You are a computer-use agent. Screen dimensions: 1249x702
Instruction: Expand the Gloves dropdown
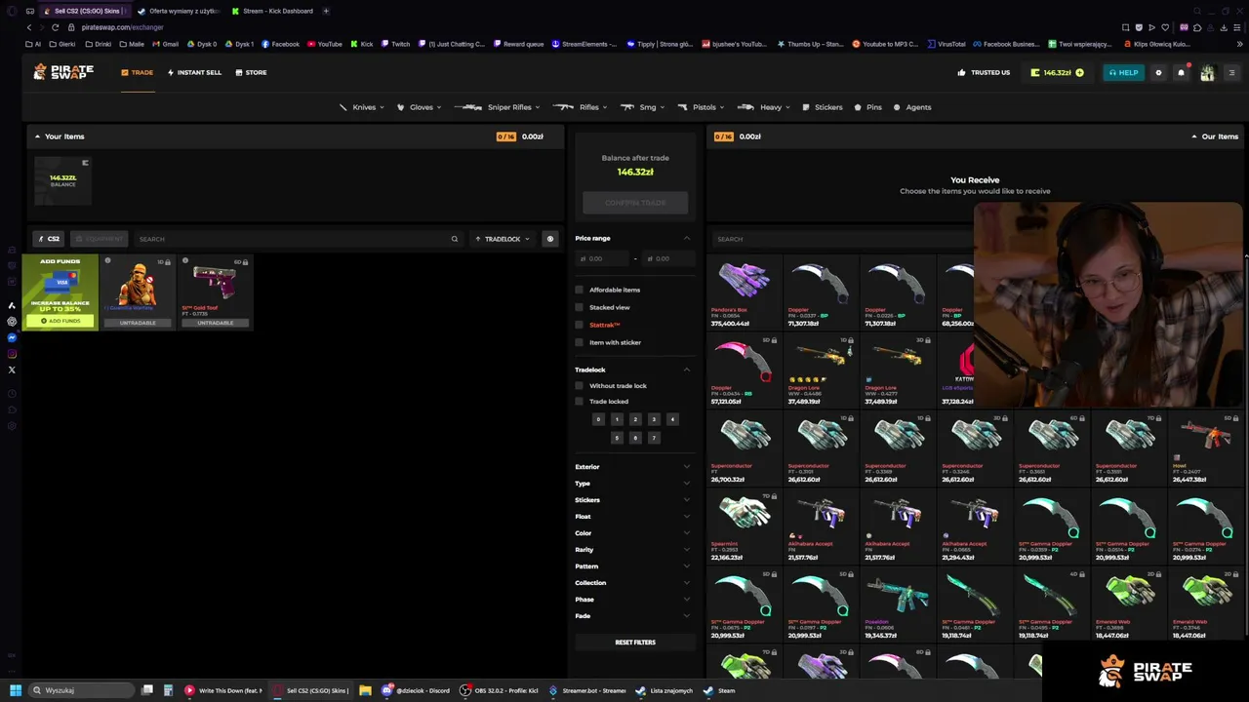420,107
